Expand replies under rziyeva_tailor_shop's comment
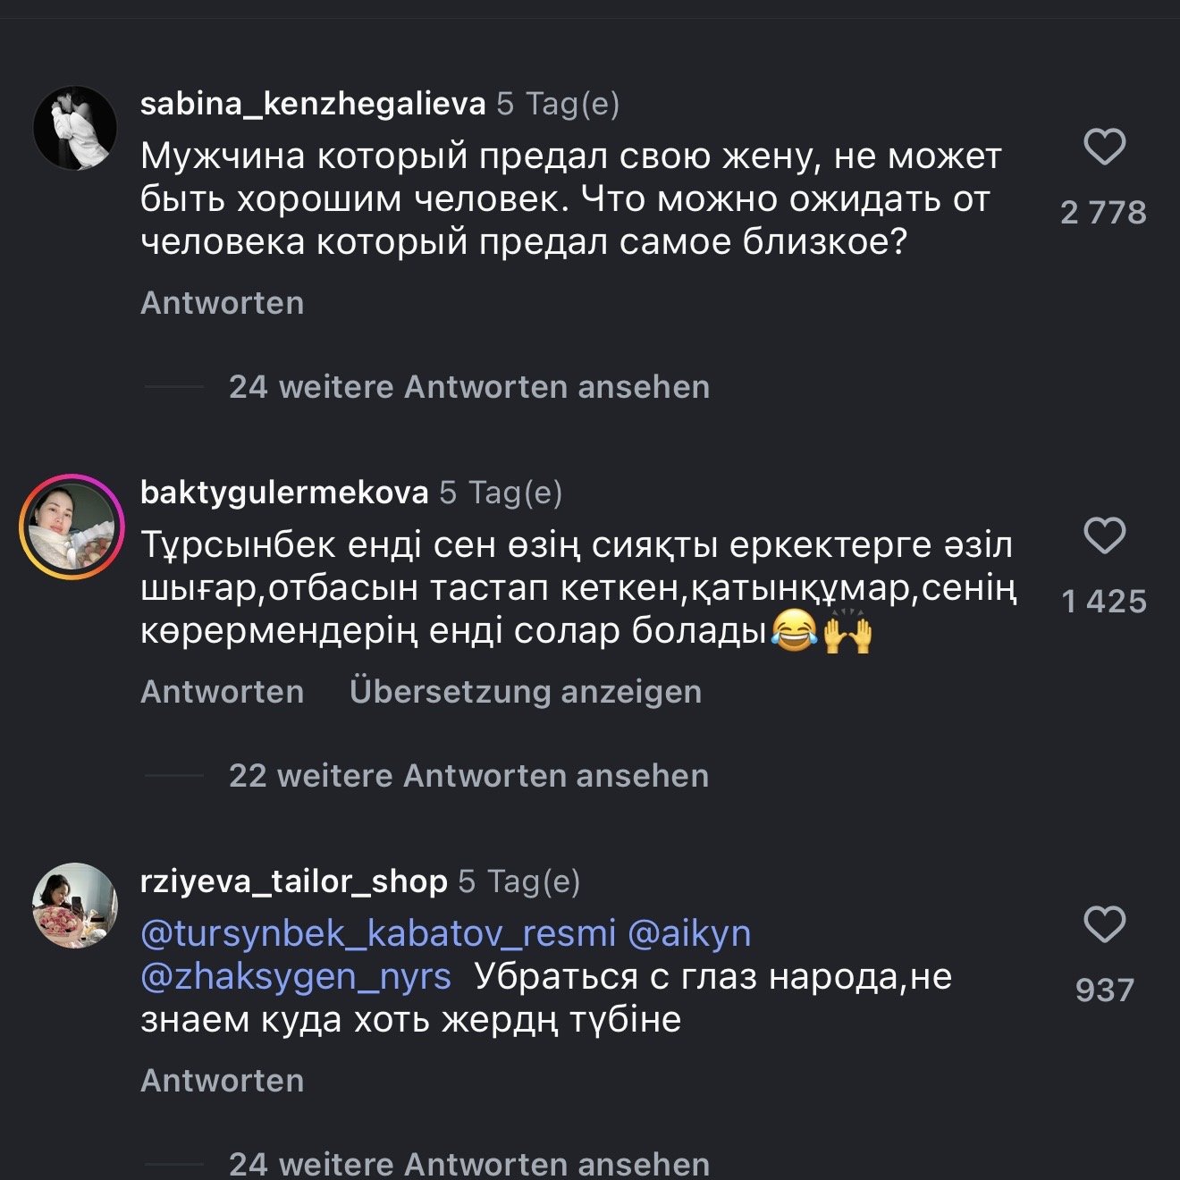This screenshot has height=1180, width=1180. (x=468, y=1164)
